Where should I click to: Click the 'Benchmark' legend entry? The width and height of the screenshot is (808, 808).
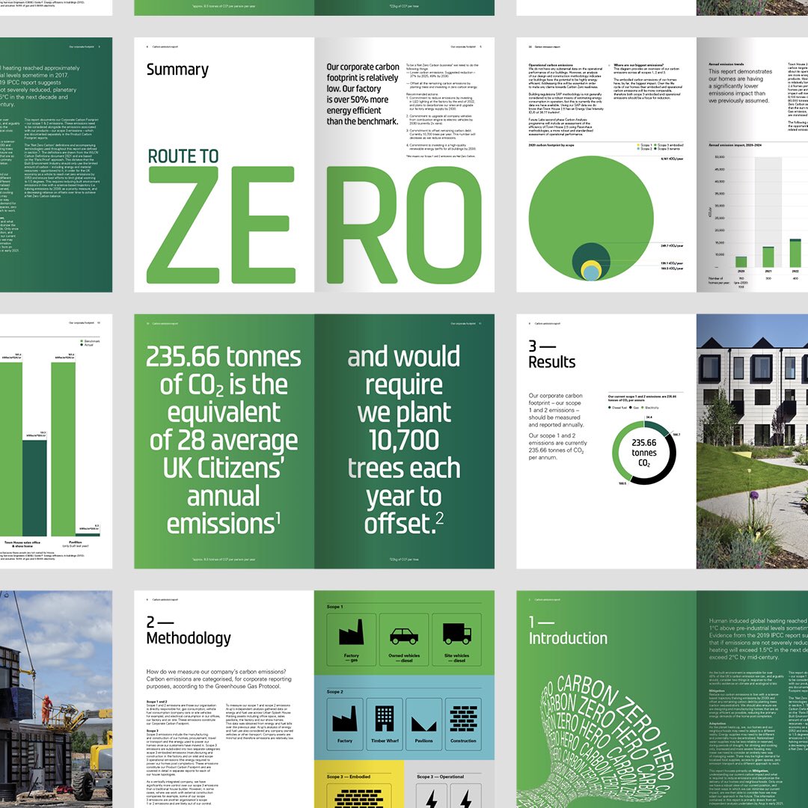point(90,341)
